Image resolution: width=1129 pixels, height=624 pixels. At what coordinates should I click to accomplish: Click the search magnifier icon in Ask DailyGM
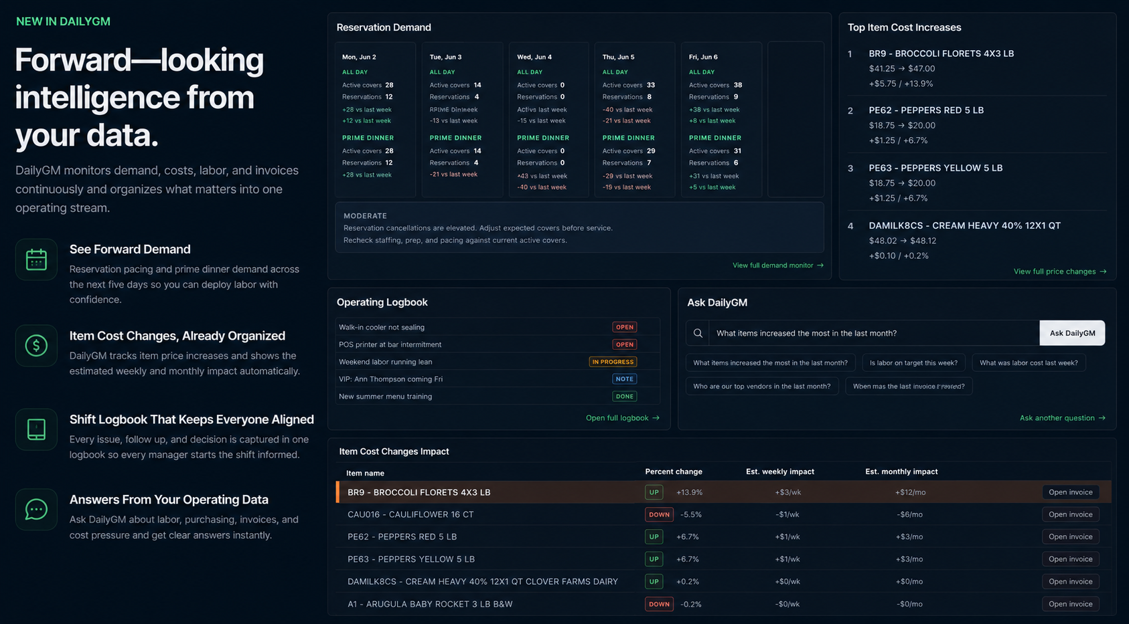(x=698, y=333)
